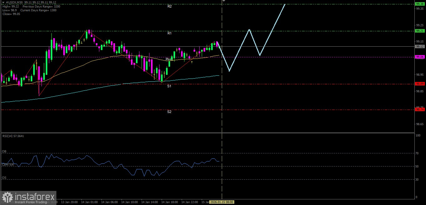Click the magenta 99.06 pivot price tag

(420, 57)
